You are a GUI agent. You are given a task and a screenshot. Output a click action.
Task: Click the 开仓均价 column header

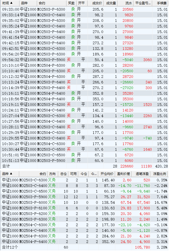coord(107,174)
